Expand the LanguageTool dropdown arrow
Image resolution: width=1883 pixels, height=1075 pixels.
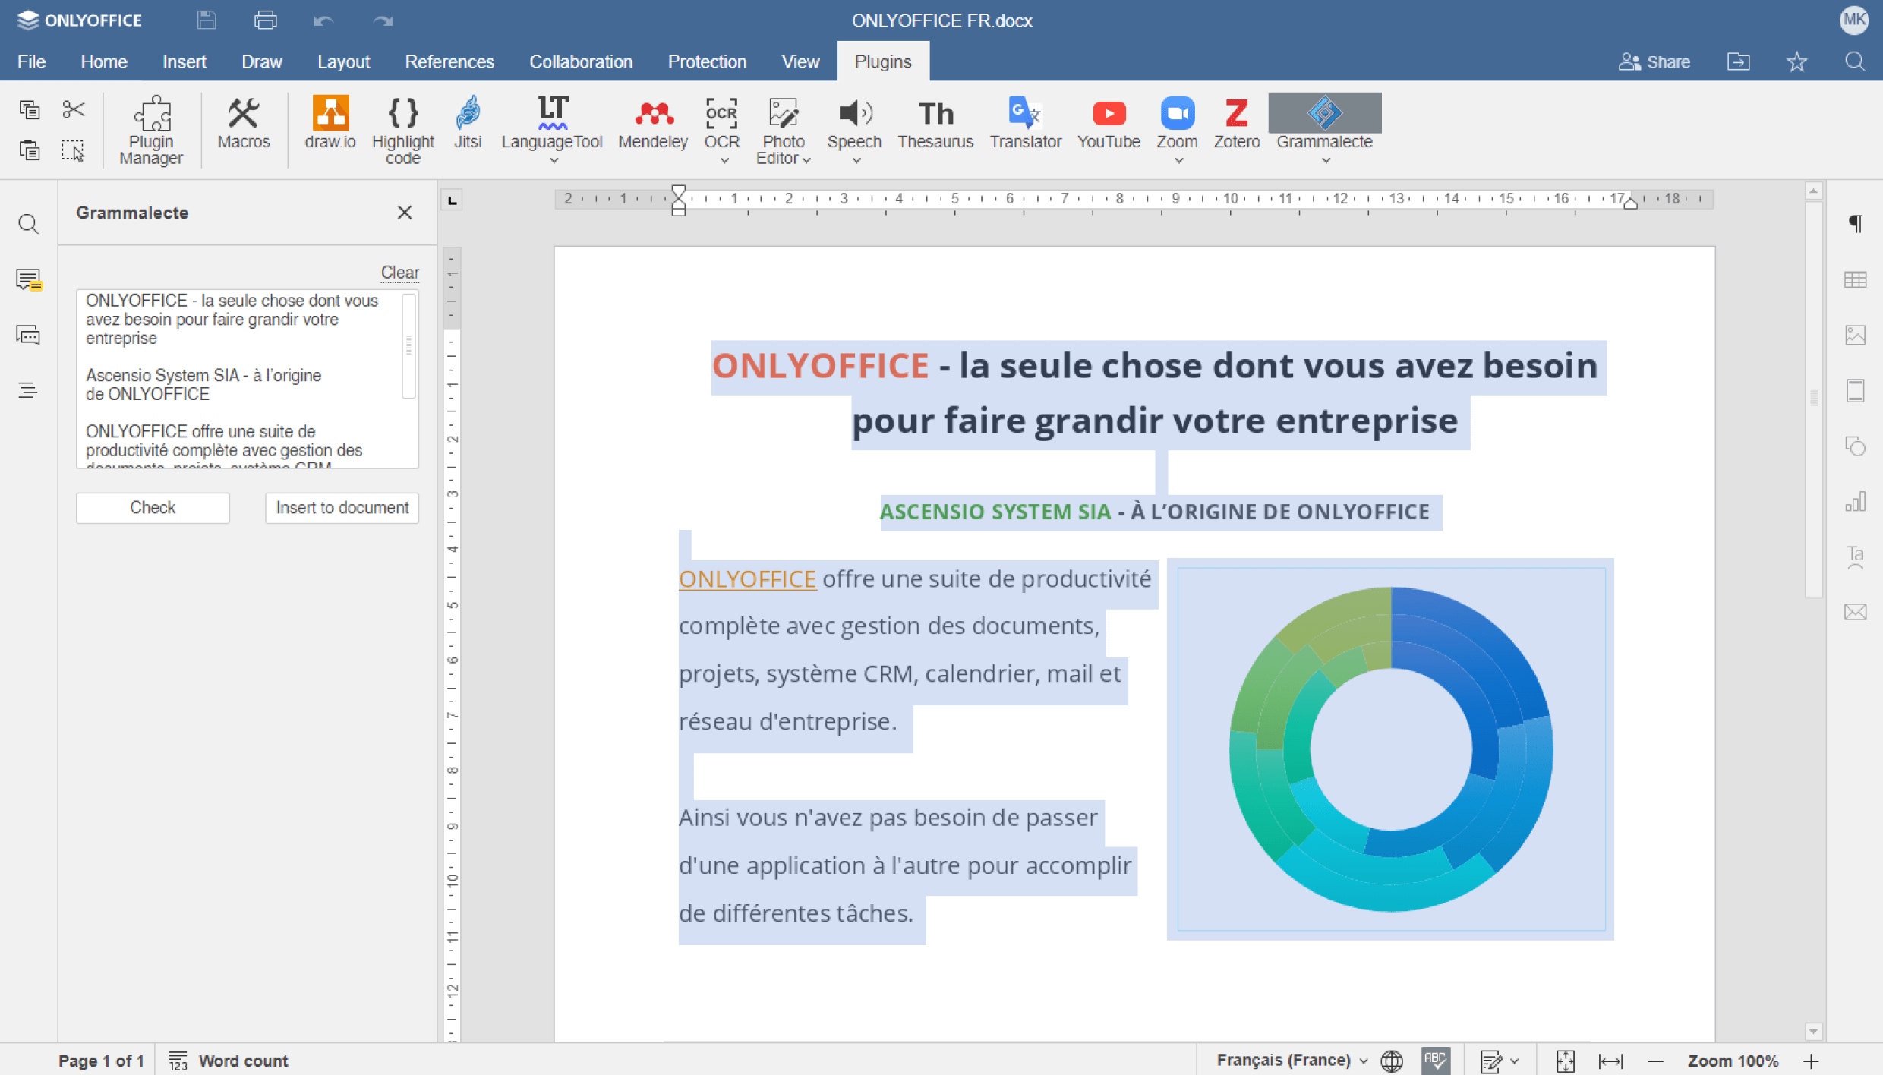pos(554,160)
